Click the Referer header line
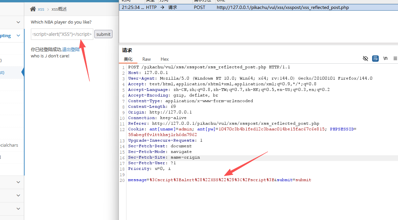Image resolution: width=398 pixels, height=220 pixels. 224,123
